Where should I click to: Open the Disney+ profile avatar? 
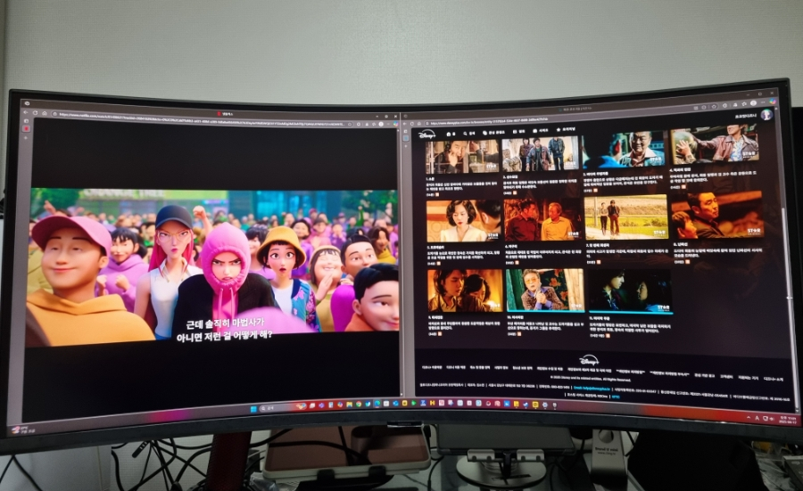point(766,114)
